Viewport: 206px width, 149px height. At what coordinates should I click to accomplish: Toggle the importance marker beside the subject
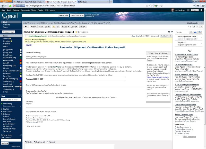(x=76, y=32)
